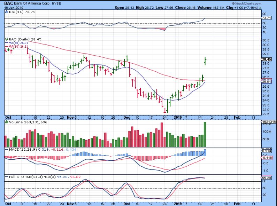Screen dimensions: 277x206
Task: Click the Chg +1.90 (+7.16%) value
Action: click(x=242, y=8)
